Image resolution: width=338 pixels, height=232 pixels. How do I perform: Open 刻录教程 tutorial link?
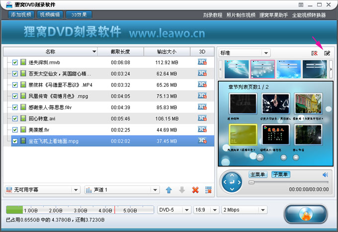(x=213, y=15)
